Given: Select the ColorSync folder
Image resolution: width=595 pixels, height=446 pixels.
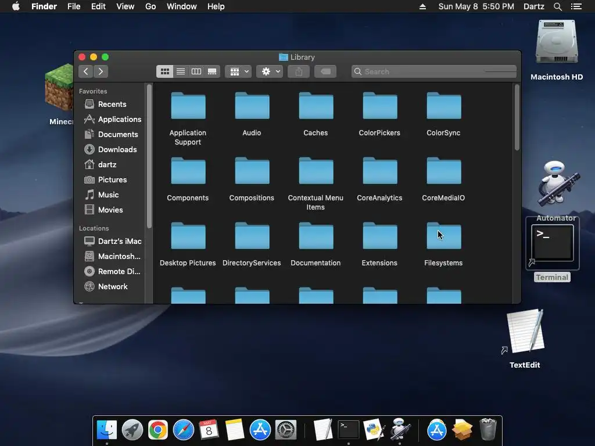Looking at the screenshot, I should click(443, 106).
